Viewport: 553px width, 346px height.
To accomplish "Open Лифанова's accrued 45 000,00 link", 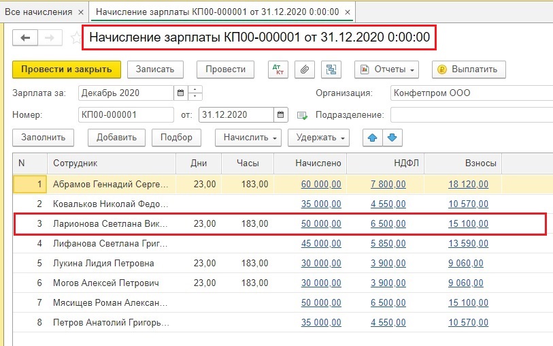I will [x=321, y=244].
